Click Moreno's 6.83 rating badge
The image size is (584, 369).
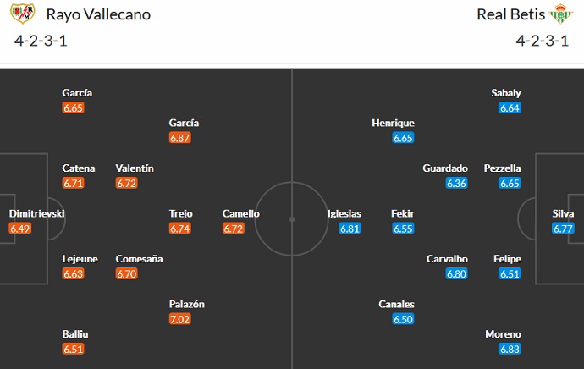coord(510,350)
